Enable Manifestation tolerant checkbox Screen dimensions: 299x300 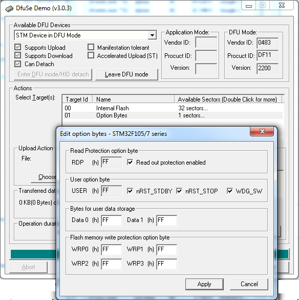(x=91, y=47)
